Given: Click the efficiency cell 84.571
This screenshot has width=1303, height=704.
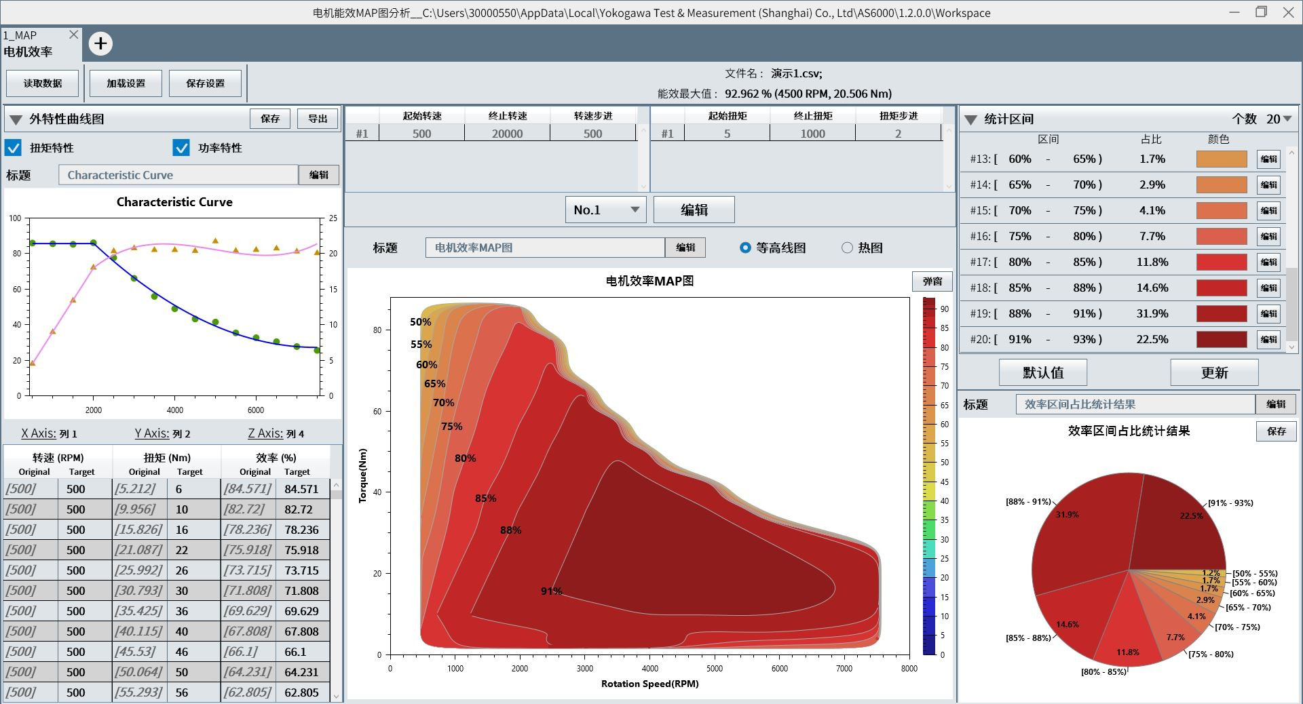Looking at the screenshot, I should [302, 489].
